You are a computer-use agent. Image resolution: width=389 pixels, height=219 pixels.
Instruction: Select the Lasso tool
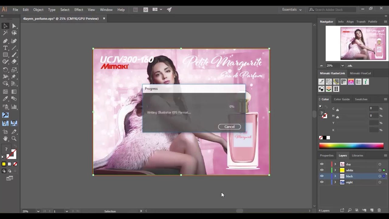(14, 33)
